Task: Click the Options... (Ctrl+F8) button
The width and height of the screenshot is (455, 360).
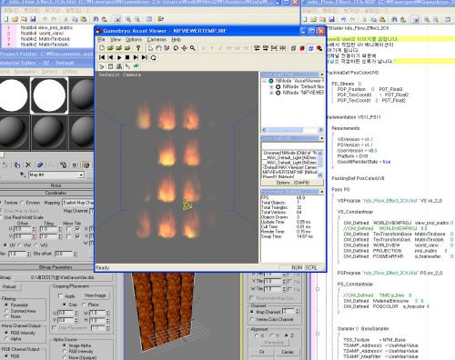Action: [292, 183]
